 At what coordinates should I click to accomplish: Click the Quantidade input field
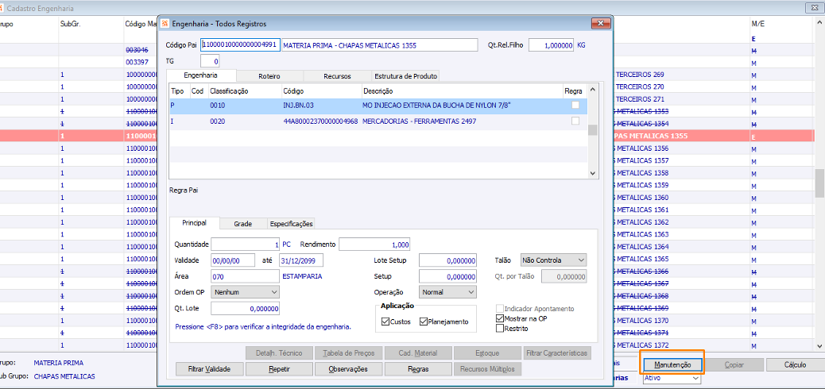click(246, 245)
